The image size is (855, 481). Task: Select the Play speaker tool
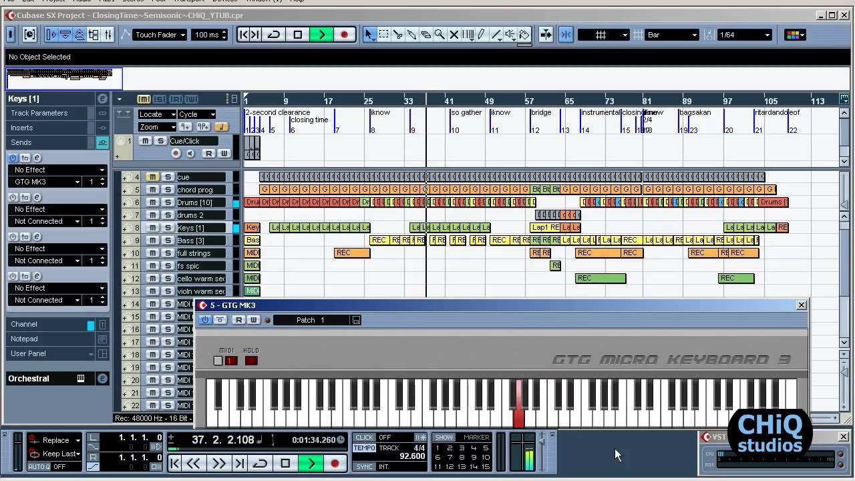click(x=510, y=35)
